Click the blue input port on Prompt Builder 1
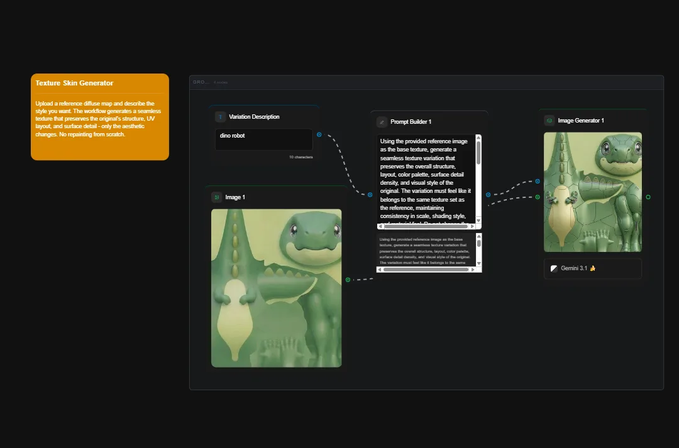 coord(370,195)
